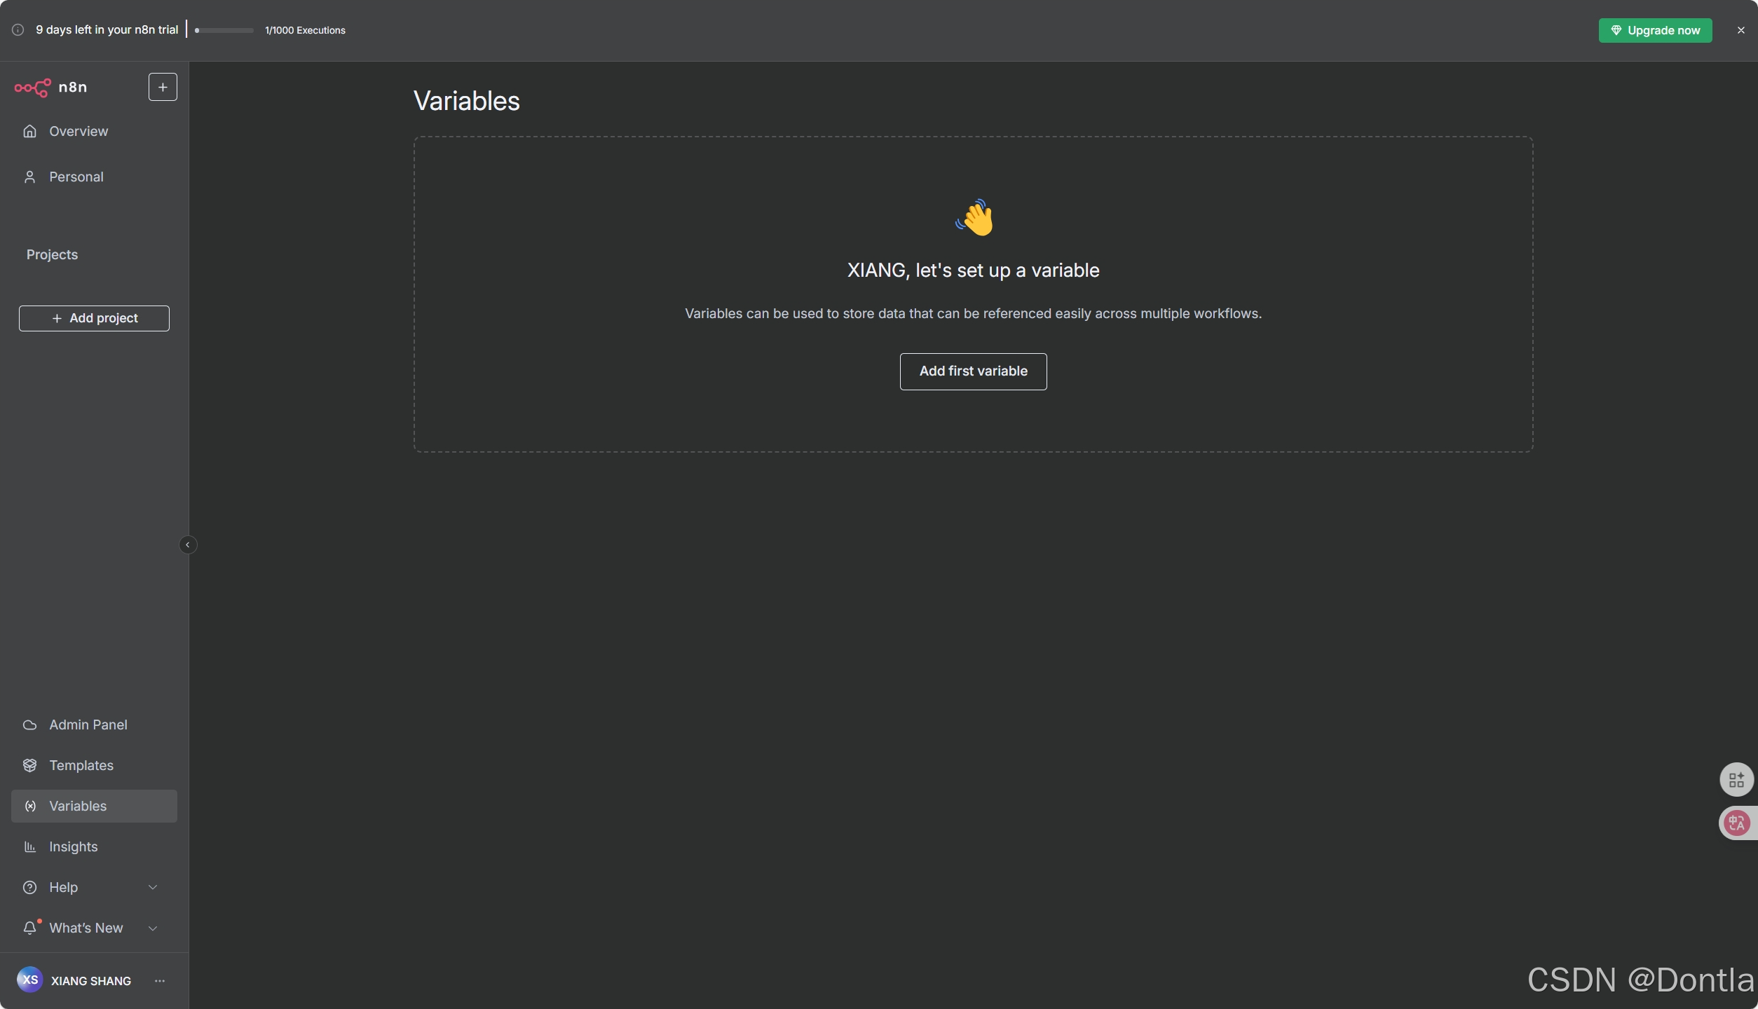Viewport: 1758px width, 1009px height.
Task: Open the Insights page
Action: (94, 846)
